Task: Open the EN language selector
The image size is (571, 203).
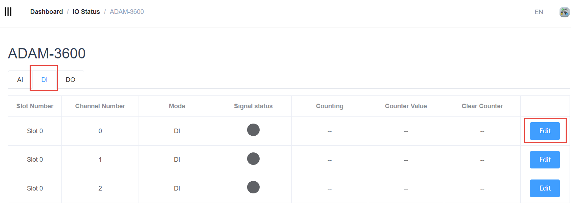Action: (x=539, y=12)
